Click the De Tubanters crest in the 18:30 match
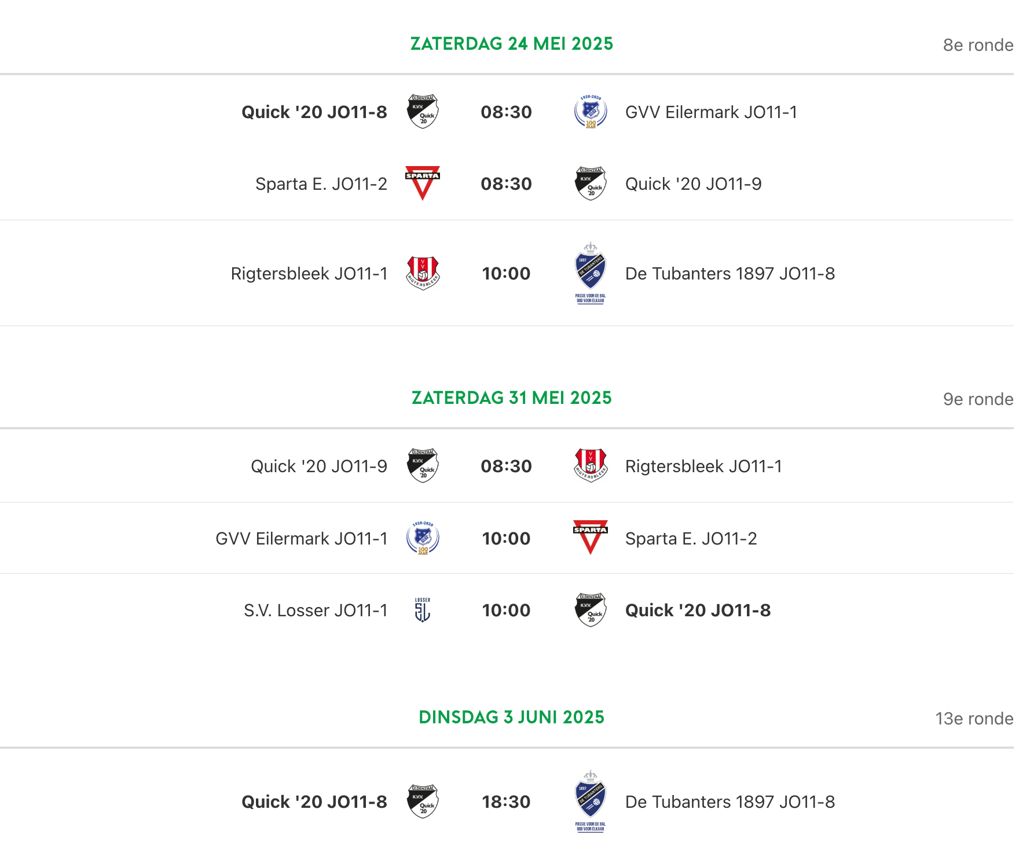This screenshot has width=1019, height=846. [x=591, y=801]
